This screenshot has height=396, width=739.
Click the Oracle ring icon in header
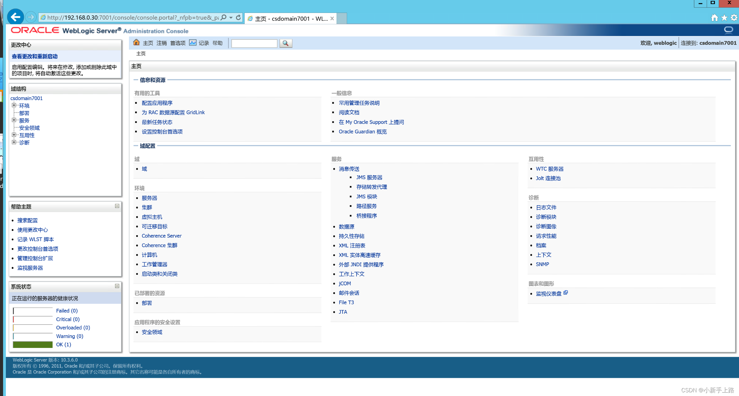[729, 30]
